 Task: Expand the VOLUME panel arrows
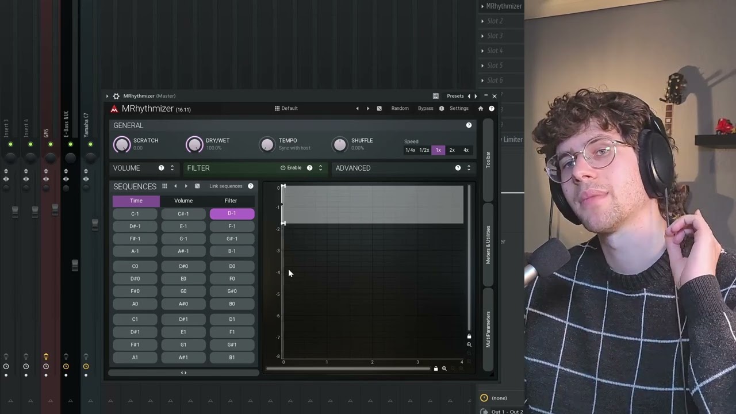(172, 168)
